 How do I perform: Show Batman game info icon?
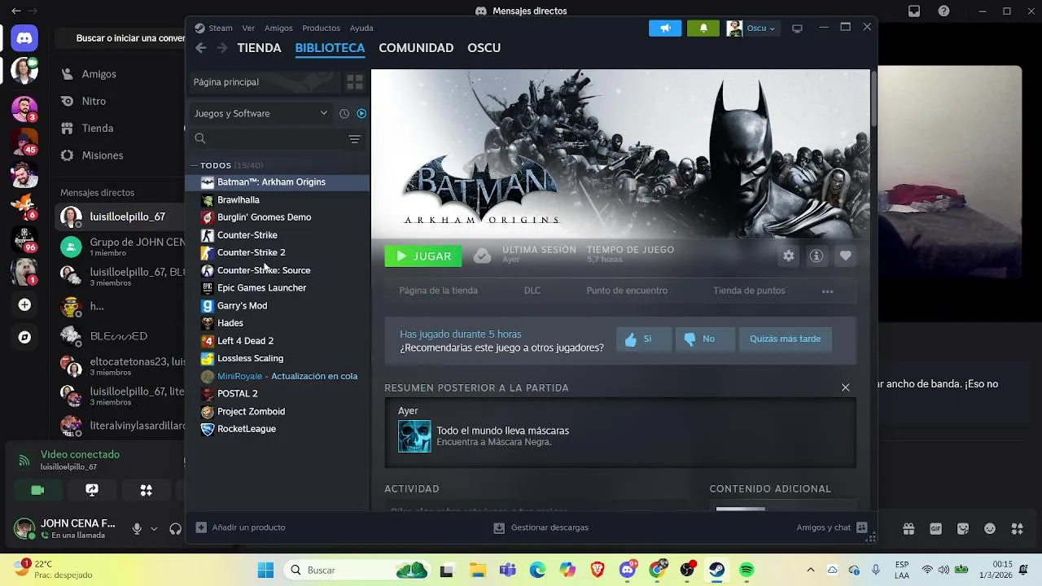(817, 256)
